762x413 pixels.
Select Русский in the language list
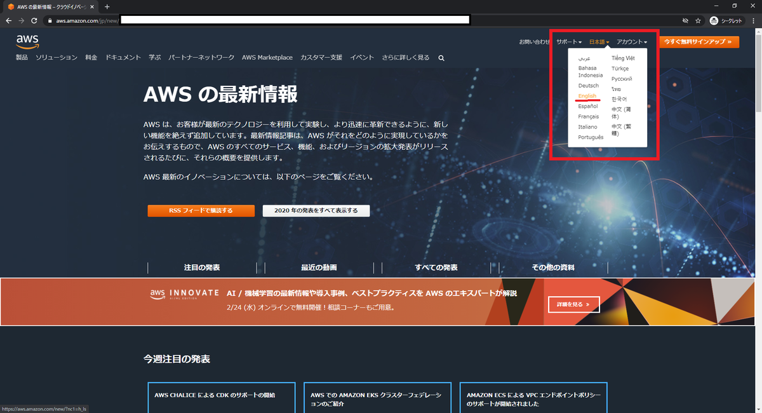click(622, 79)
